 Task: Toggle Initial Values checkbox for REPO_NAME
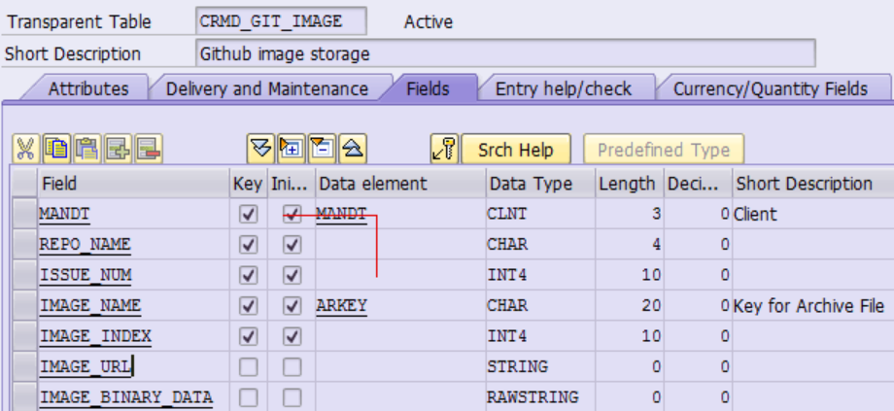tap(292, 245)
